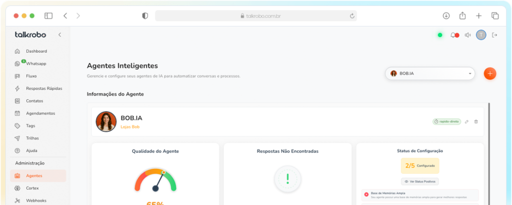This screenshot has width=512, height=205.
Task: Click the browser share icon
Action: click(462, 15)
